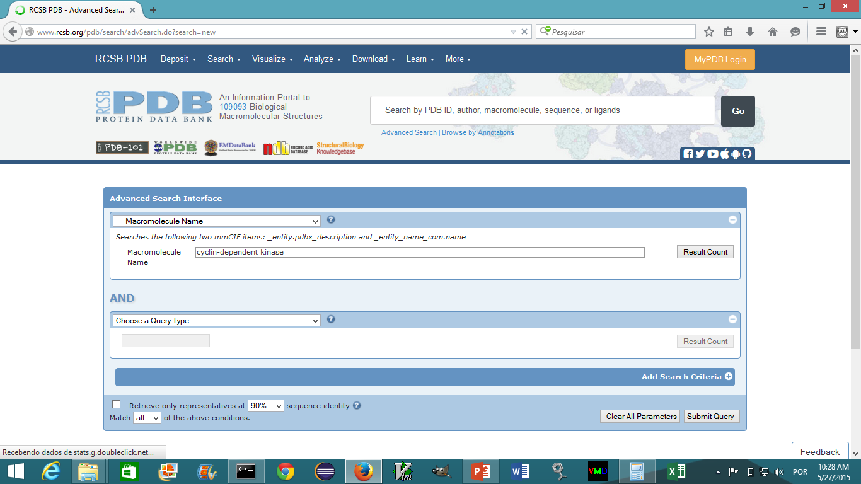Go back with the browser back arrow

[13, 32]
